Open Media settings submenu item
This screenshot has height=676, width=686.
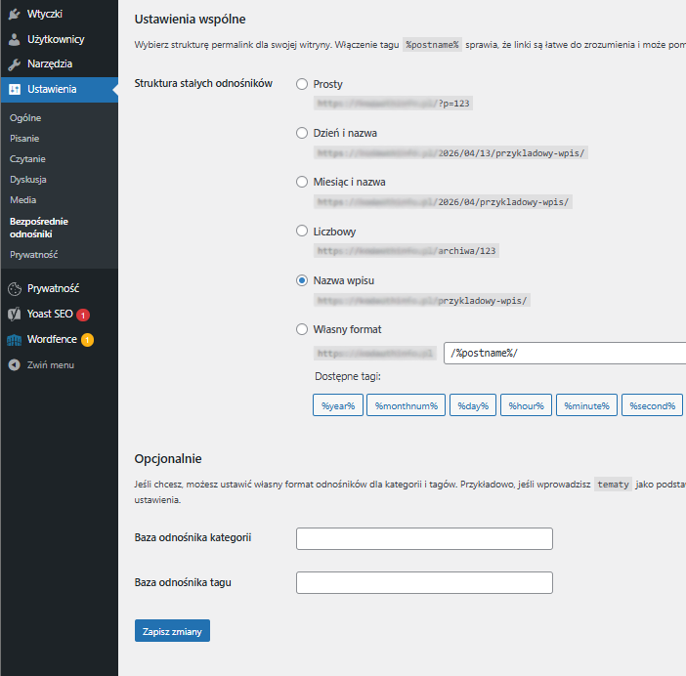tap(23, 200)
